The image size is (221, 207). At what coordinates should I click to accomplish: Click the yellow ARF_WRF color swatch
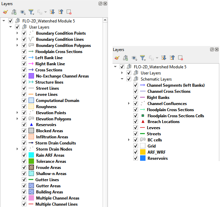(x=142, y=152)
